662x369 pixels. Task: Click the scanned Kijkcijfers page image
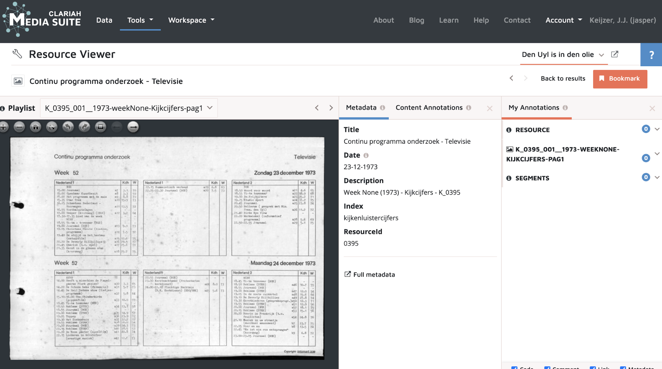(167, 248)
